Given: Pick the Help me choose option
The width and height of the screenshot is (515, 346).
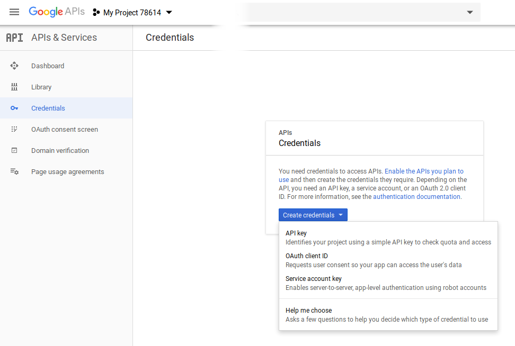Looking at the screenshot, I should tap(309, 311).
